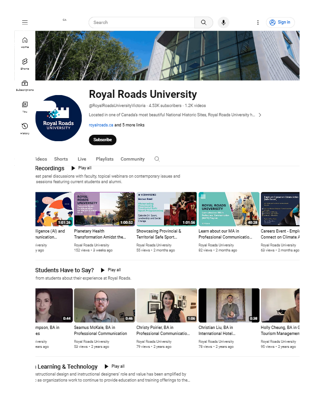The image size is (314, 406).
Task: Open the Recordings section heading
Action: (x=50, y=168)
